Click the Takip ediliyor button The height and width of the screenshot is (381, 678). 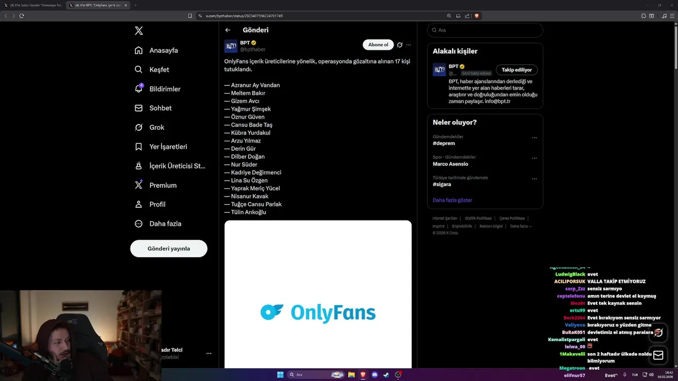coord(517,70)
